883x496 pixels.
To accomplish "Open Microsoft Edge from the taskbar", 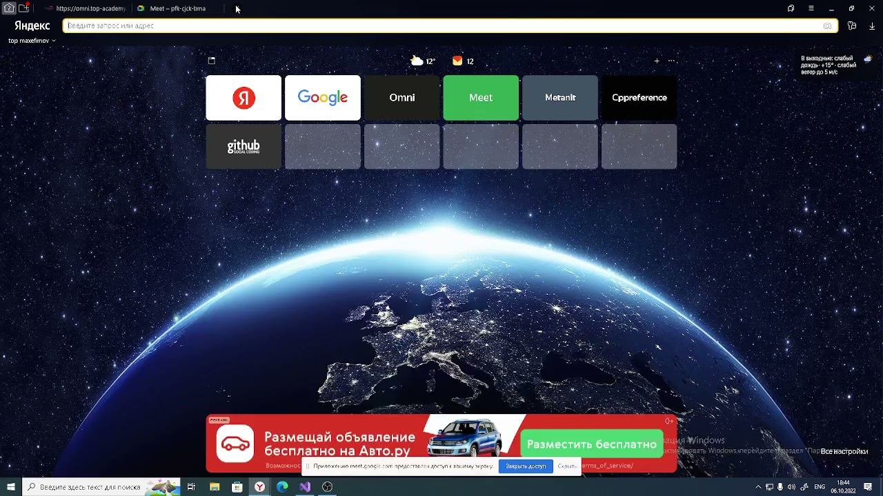I will tap(282, 487).
